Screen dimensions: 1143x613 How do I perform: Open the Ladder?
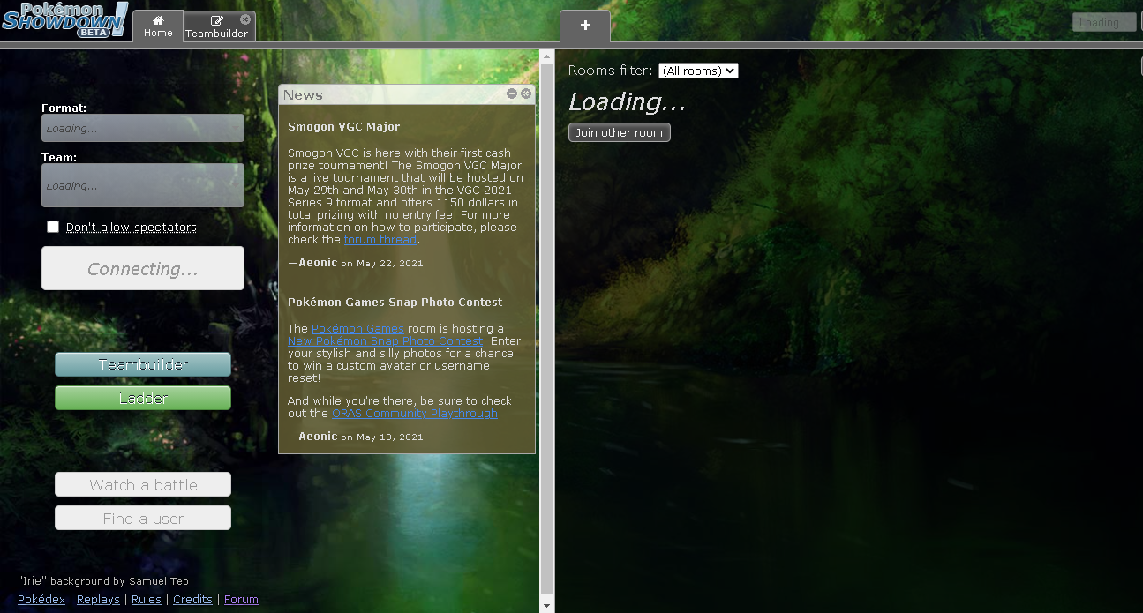143,398
